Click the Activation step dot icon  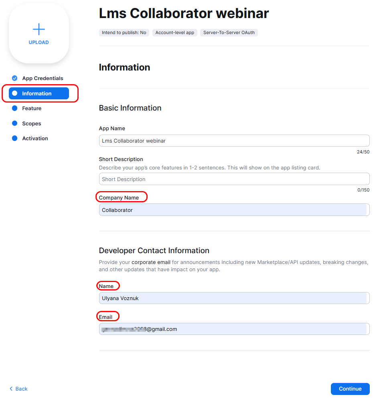point(15,138)
